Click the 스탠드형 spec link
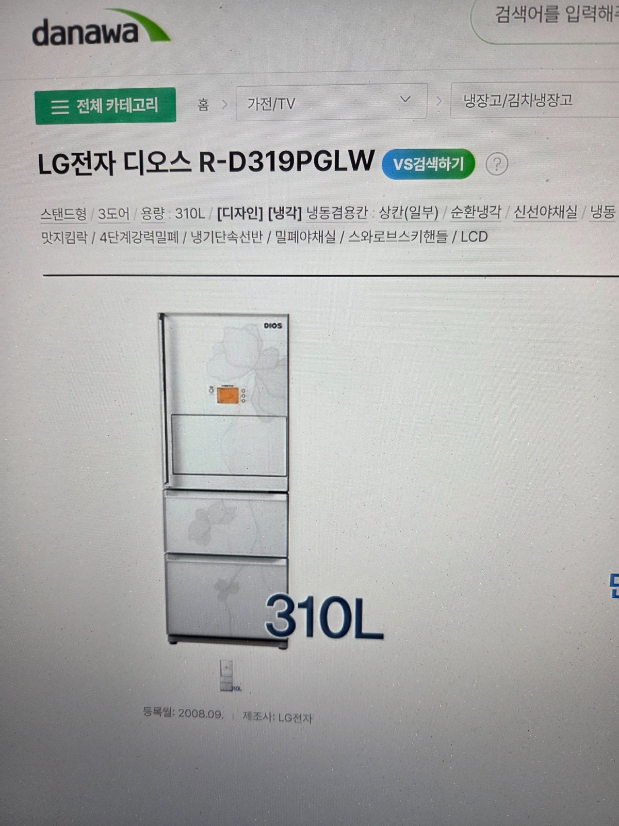Image resolution: width=619 pixels, height=826 pixels. tap(63, 214)
